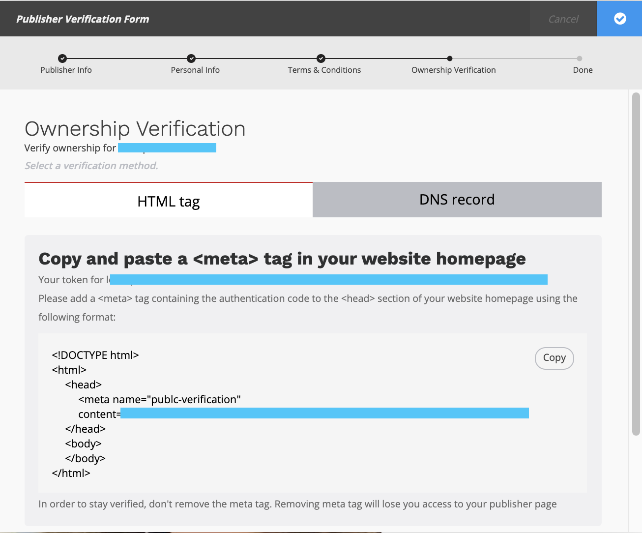Switch to the DNS record tab
642x533 pixels.
coord(457,200)
